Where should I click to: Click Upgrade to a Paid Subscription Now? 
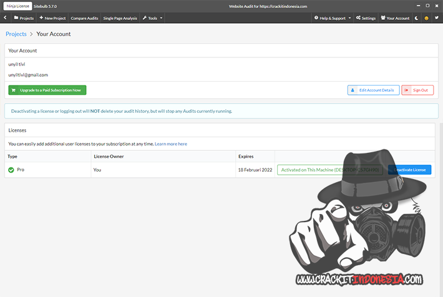[x=47, y=90]
